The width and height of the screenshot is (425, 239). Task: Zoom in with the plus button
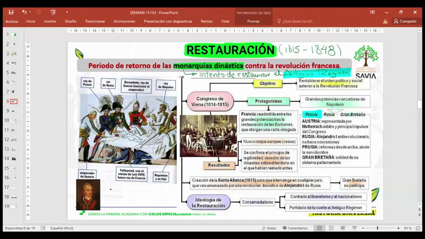point(398,228)
